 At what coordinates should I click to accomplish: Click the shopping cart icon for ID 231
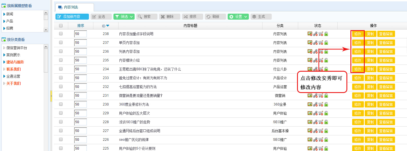coord(321,96)
